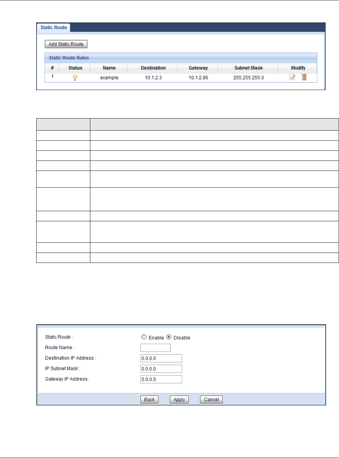Click the Modify column header
Image resolution: width=339 pixels, height=458 pixels.
[298, 68]
